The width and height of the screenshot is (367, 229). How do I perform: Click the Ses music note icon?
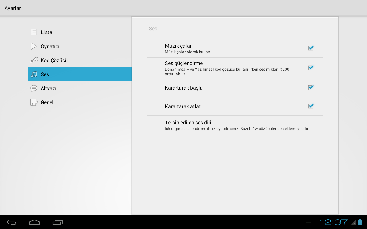coord(34,74)
